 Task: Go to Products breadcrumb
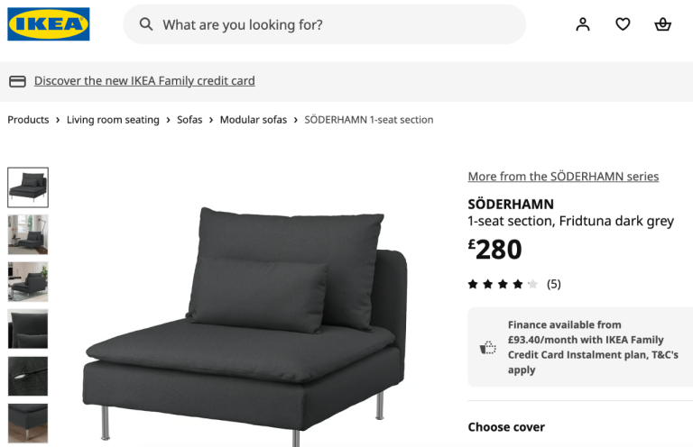28,120
